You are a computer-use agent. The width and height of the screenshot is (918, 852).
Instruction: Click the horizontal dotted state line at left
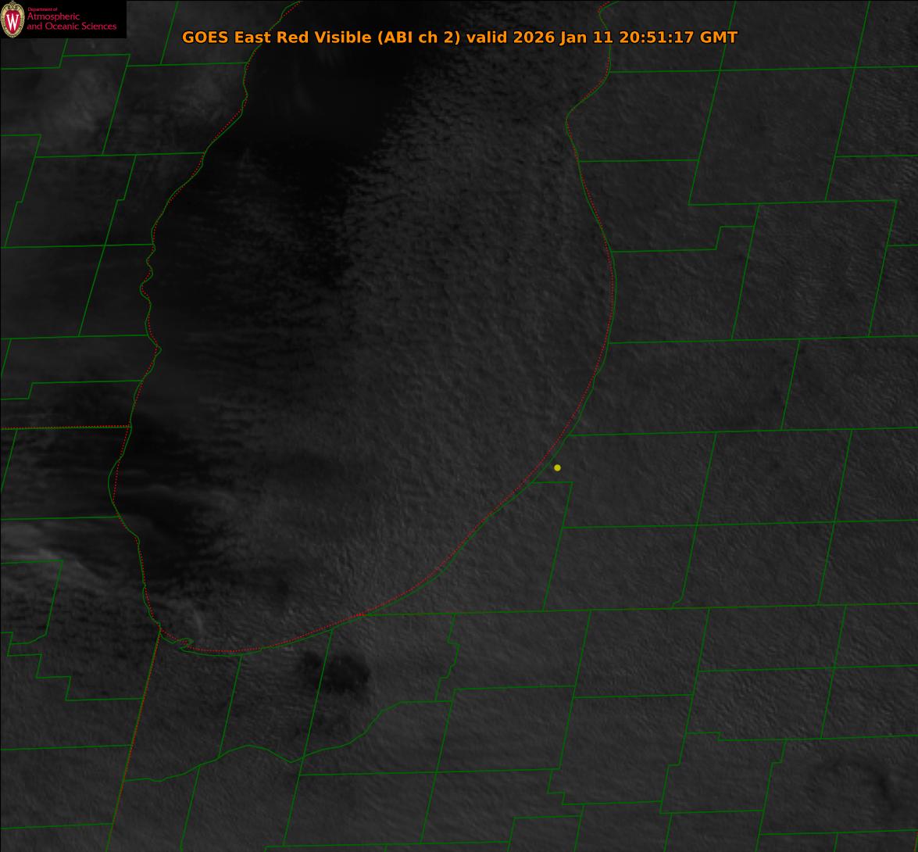pyautogui.click(x=63, y=428)
